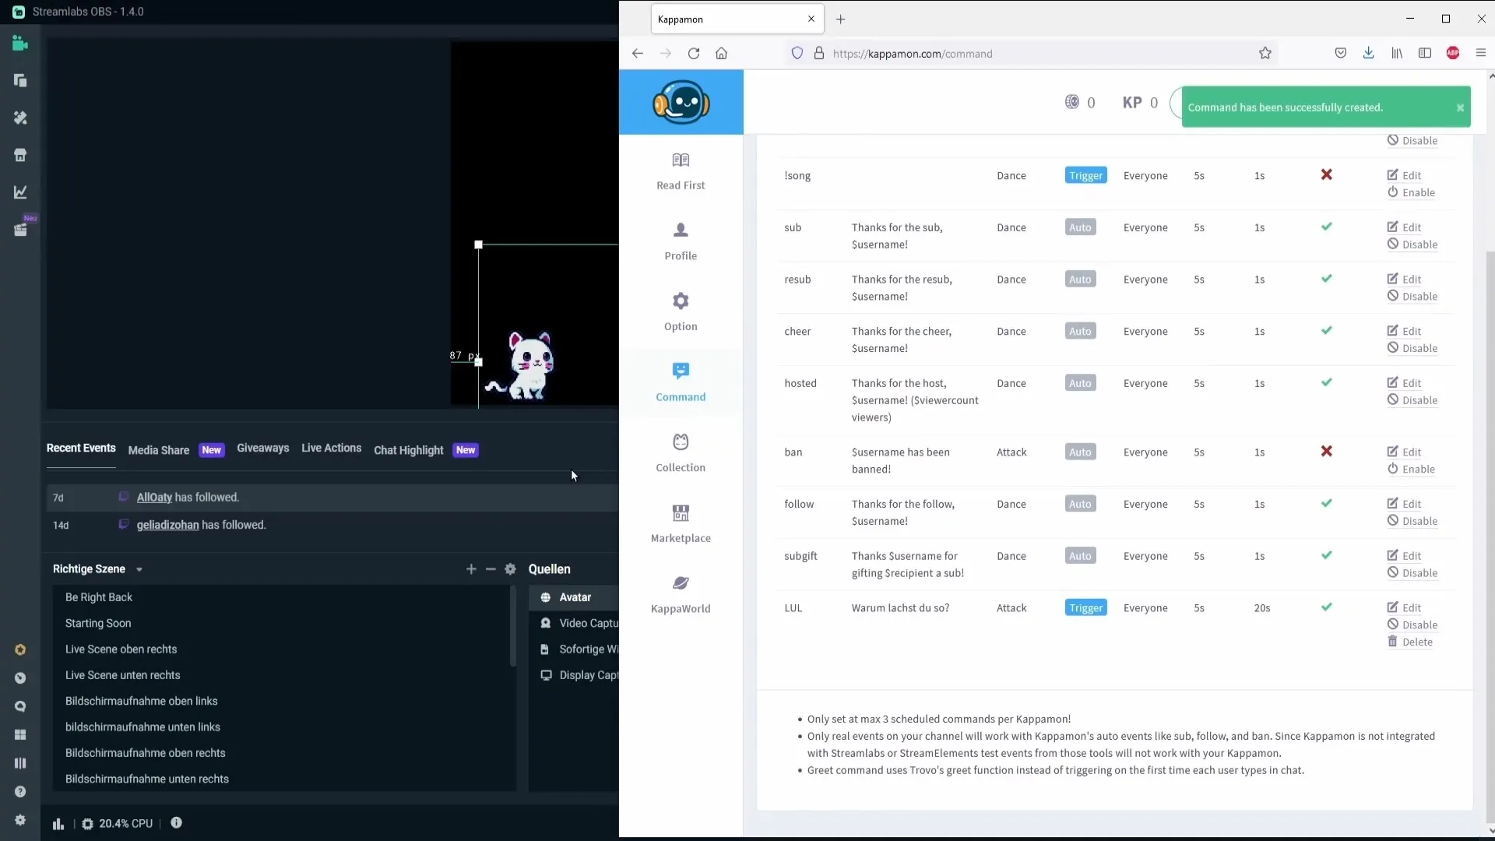Open the Streamlabs settings gear at sidebar bottom
The width and height of the screenshot is (1495, 841).
point(20,820)
